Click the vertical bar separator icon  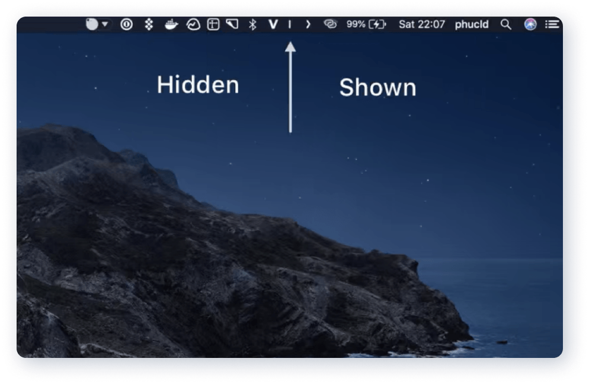(x=290, y=24)
